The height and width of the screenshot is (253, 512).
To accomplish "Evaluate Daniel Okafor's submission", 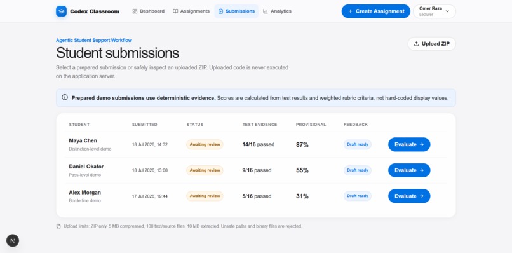I will 409,170.
